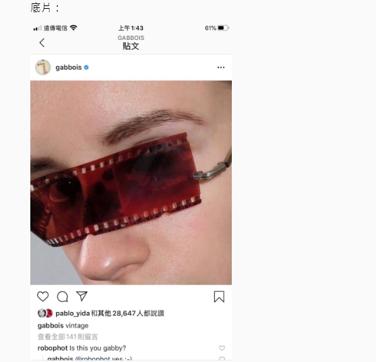Click gabbois name in caption

(x=51, y=326)
